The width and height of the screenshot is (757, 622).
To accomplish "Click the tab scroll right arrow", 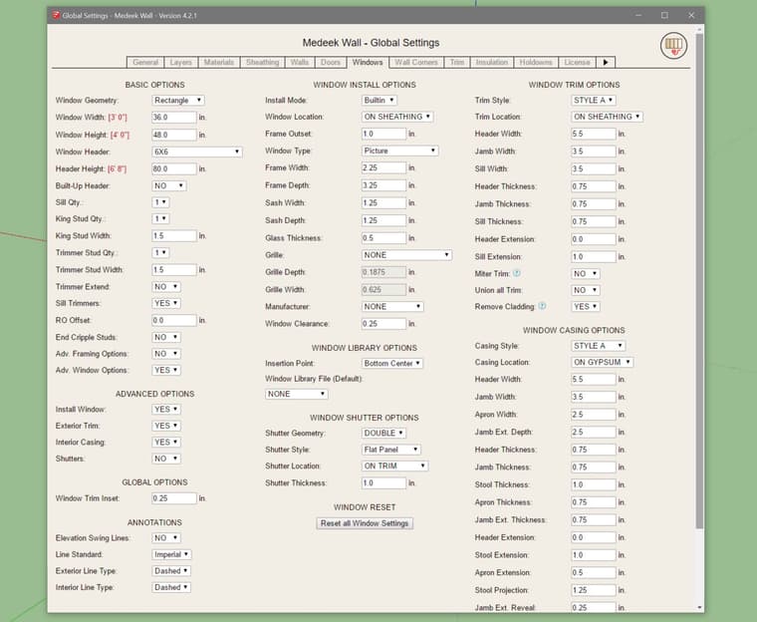I will (x=607, y=62).
